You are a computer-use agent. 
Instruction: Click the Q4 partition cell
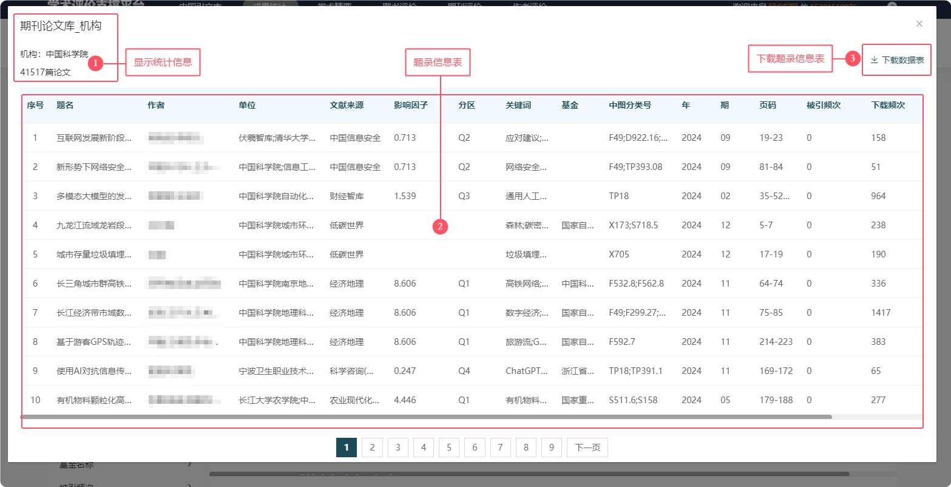464,371
